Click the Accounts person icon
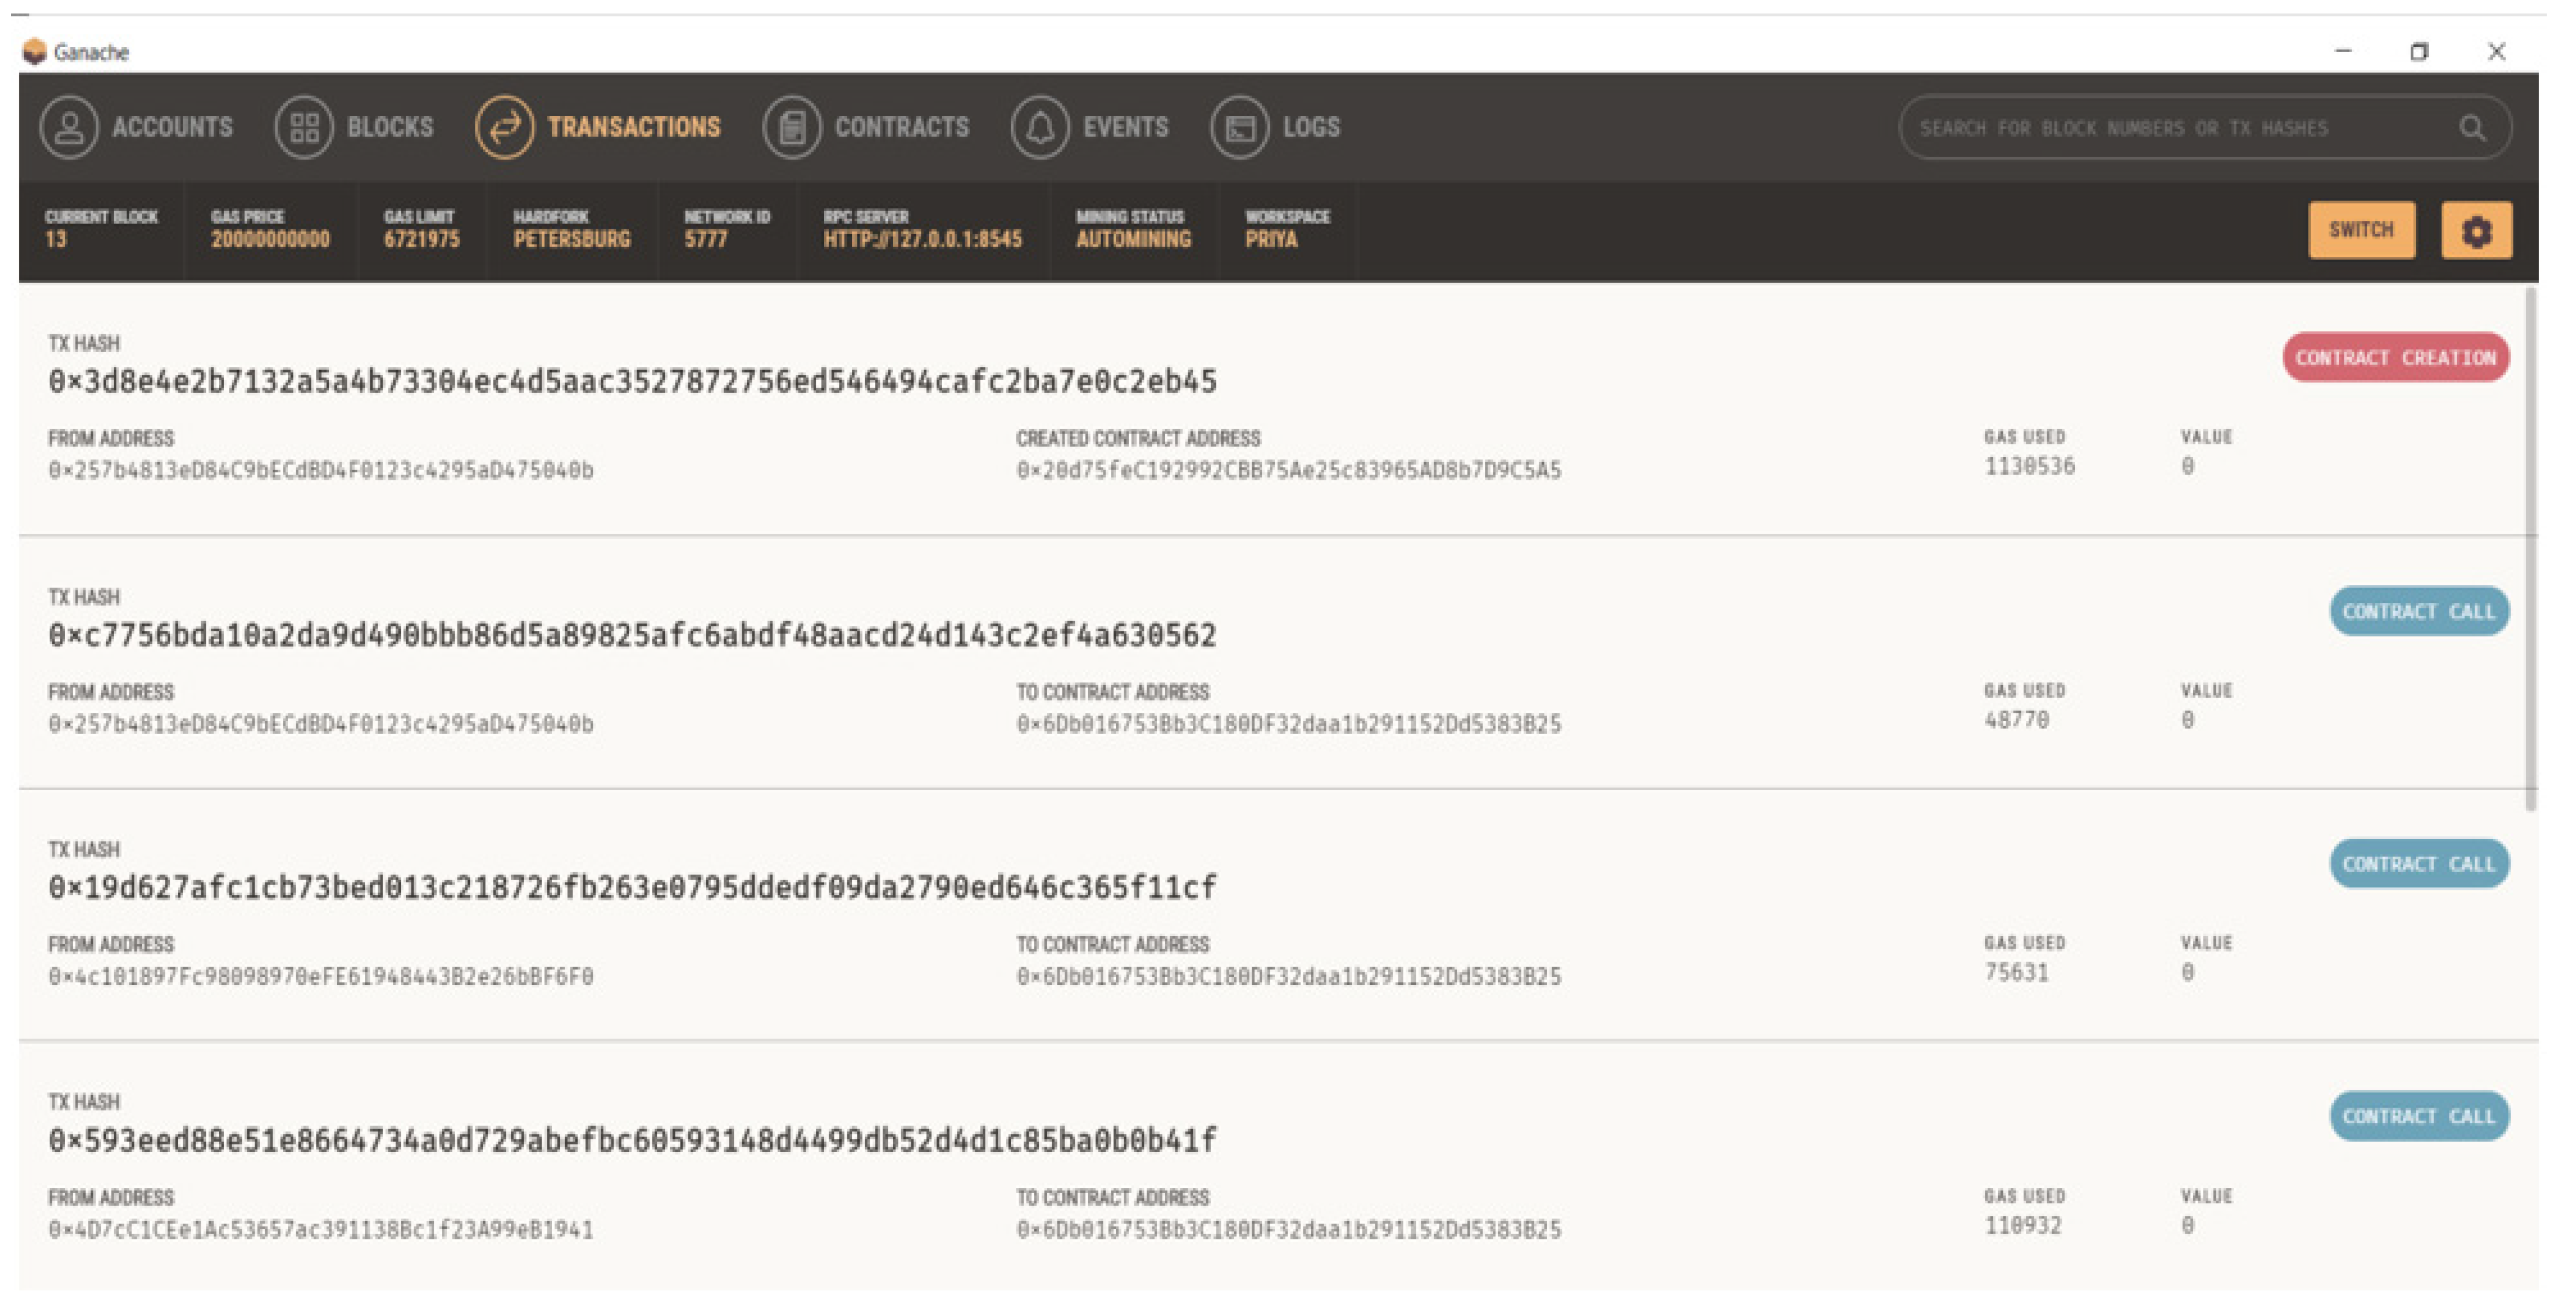This screenshot has width=2562, height=1301. tap(69, 127)
